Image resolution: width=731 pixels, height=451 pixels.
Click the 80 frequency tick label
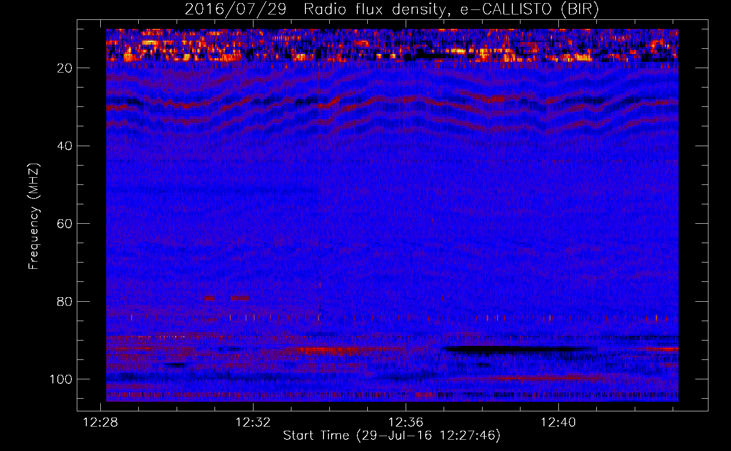[65, 301]
